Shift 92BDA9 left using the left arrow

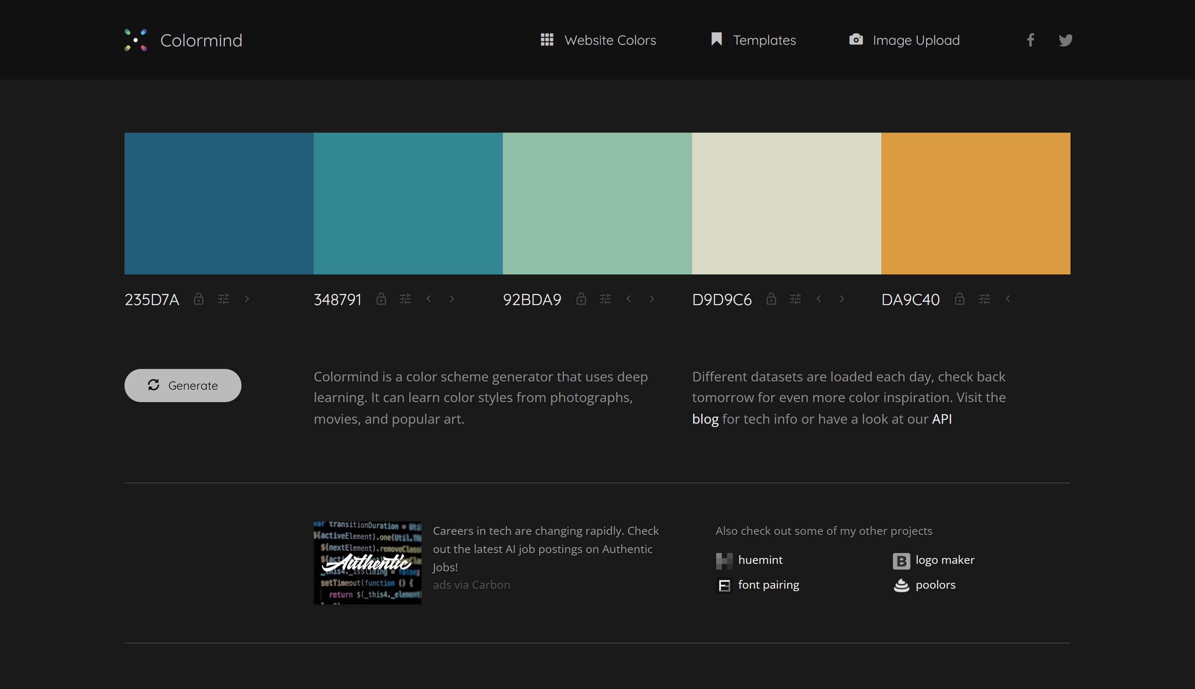click(x=629, y=298)
